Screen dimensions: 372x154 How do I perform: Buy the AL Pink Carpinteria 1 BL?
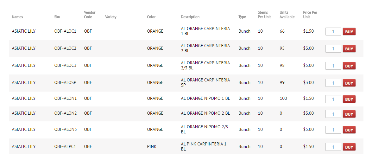coord(349,147)
